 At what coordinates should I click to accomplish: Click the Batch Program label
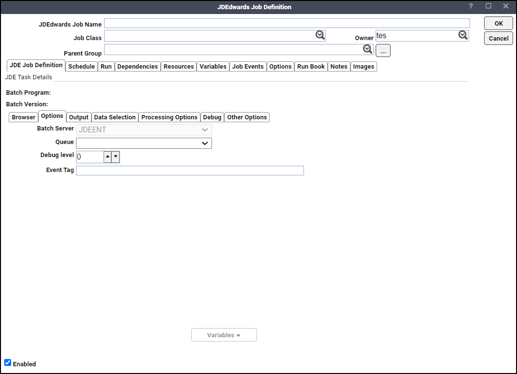[x=29, y=93]
